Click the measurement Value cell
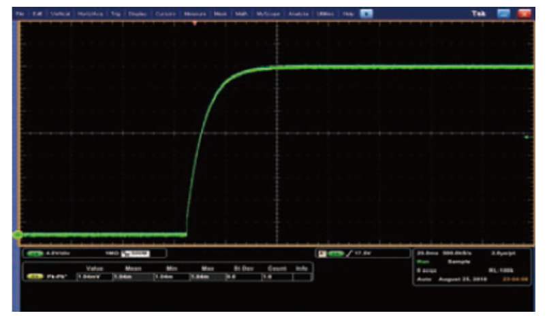The image size is (547, 322). coord(95,276)
